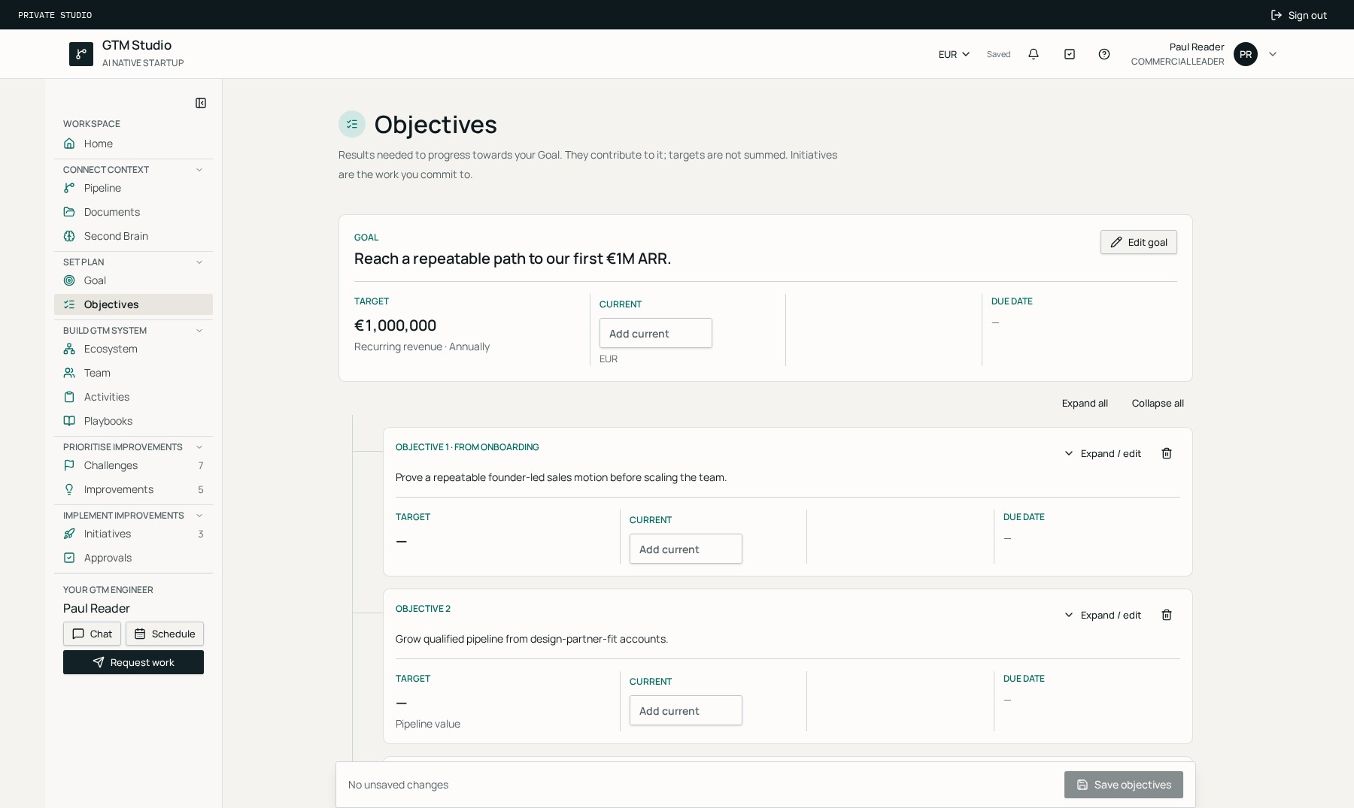The height and width of the screenshot is (808, 1354).
Task: Open Activities in sidebar
Action: click(x=133, y=397)
